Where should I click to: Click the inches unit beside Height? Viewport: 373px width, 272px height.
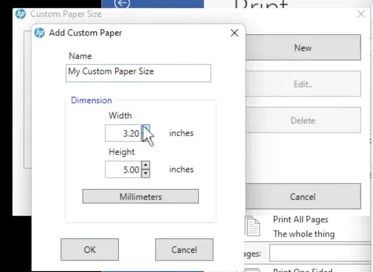click(x=181, y=169)
